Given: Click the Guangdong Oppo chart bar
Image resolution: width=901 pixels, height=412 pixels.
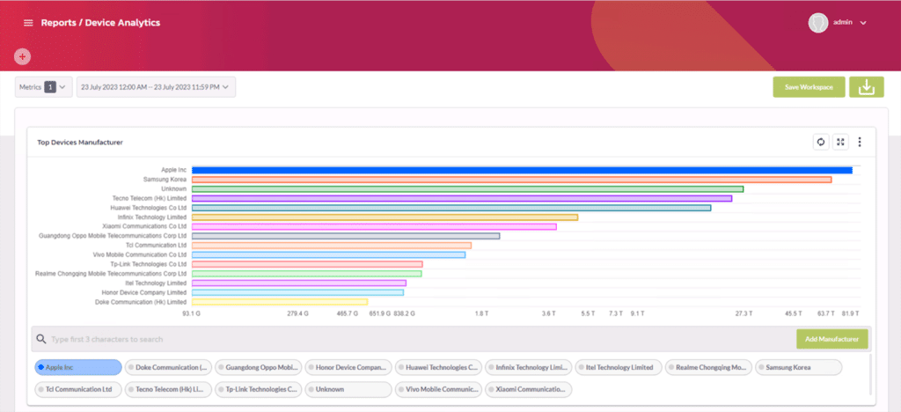Looking at the screenshot, I should 346,236.
